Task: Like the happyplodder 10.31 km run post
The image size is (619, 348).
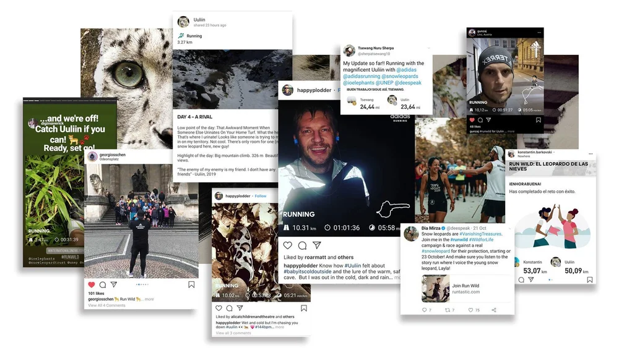Action: (288, 245)
